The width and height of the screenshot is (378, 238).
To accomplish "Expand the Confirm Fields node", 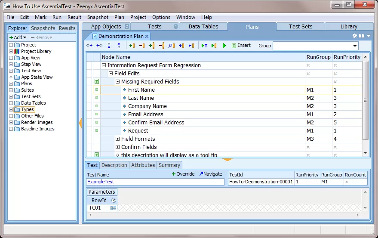I will [117, 147].
